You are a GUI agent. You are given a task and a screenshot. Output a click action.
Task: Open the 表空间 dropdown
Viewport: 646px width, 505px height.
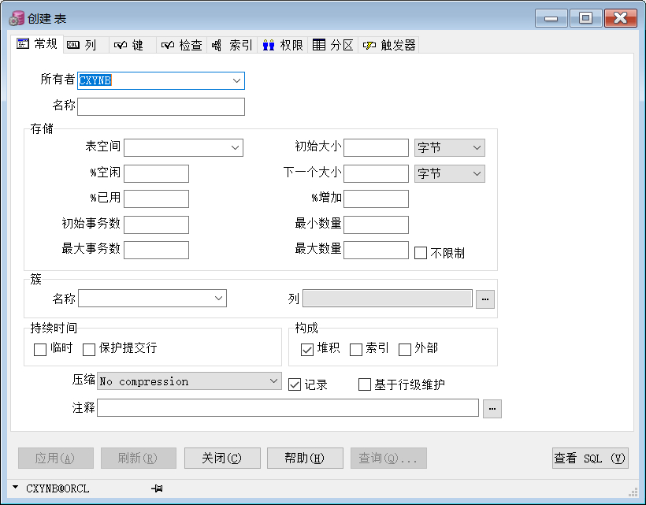[236, 147]
